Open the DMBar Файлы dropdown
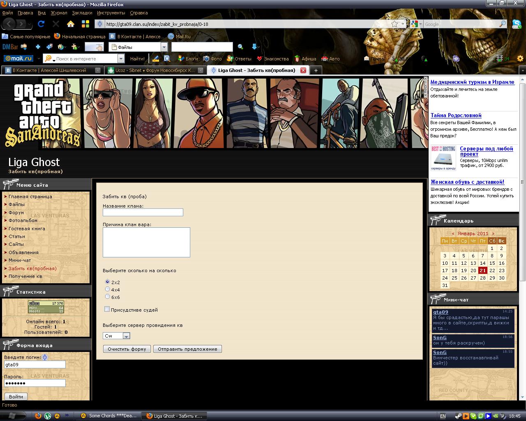This screenshot has height=421, width=526. point(164,47)
